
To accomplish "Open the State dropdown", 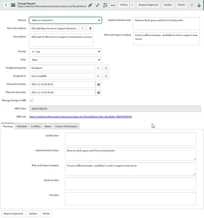I will pyautogui.click(x=65, y=60).
